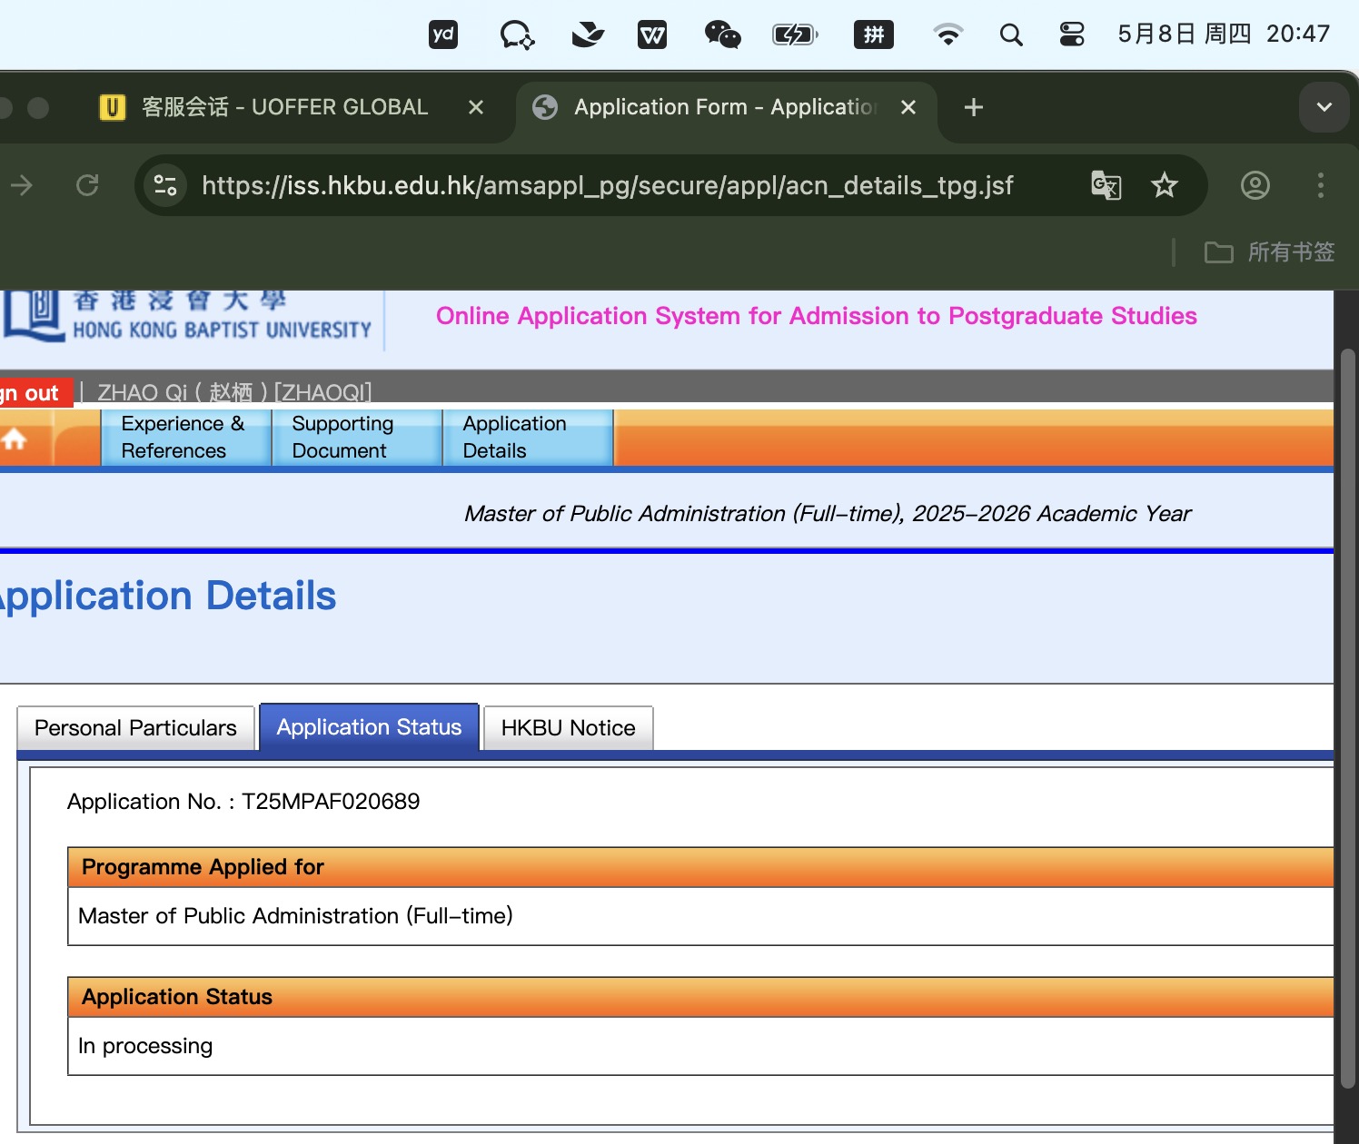Switch to the Personal Particulars tab
Image resolution: width=1359 pixels, height=1144 pixels.
click(135, 728)
